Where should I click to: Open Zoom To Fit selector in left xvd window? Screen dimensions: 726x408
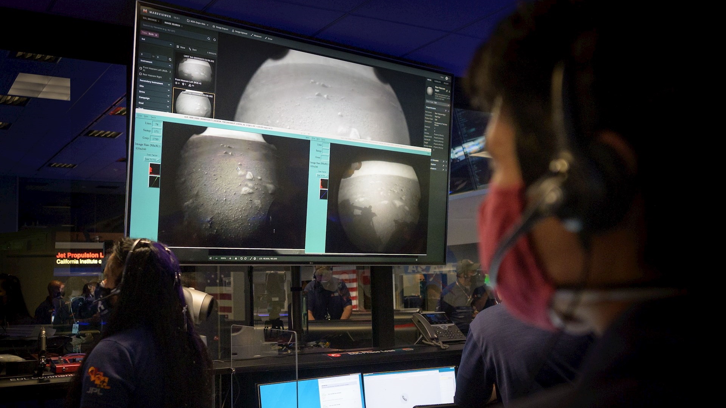pos(152,160)
